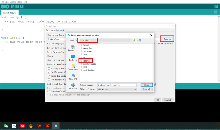Toggle Use accessibility features checkbox
This screenshot has height=130, width=220.
pos(49,80)
